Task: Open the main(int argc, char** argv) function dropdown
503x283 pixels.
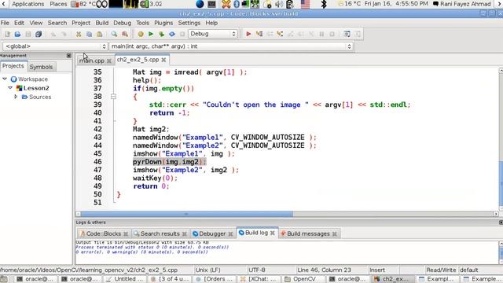Action: [x=231, y=46]
